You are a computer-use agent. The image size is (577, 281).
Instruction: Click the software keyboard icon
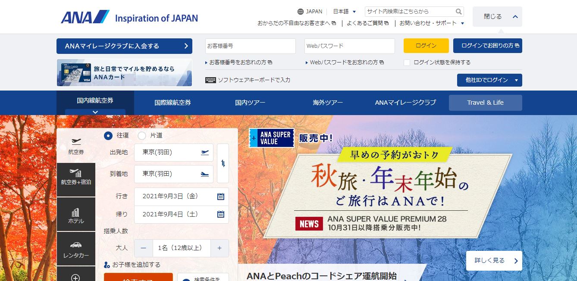210,80
